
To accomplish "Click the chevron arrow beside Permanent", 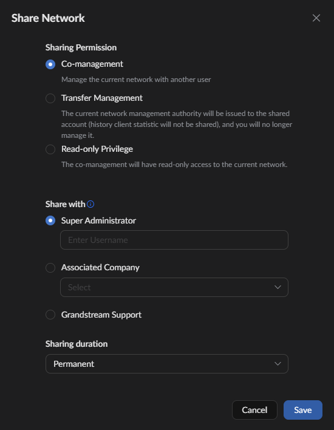I will click(278, 364).
